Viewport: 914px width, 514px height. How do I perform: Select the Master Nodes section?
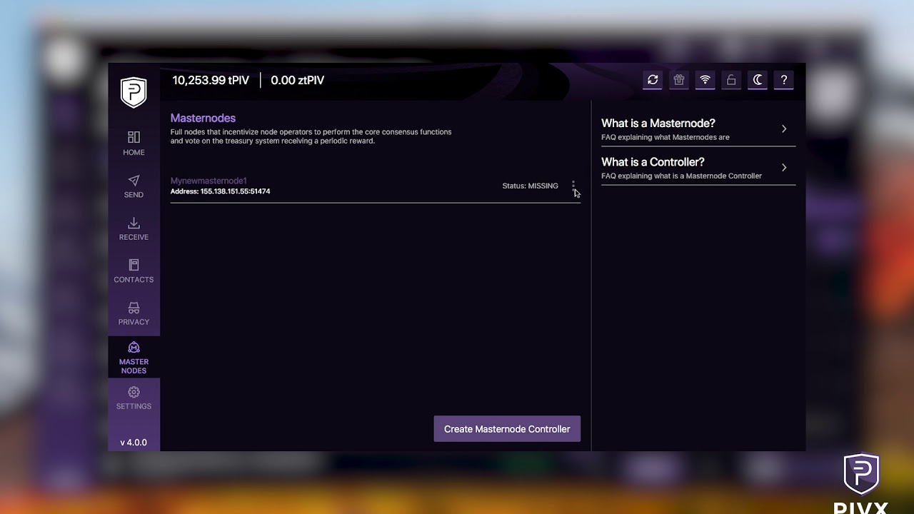pyautogui.click(x=134, y=358)
